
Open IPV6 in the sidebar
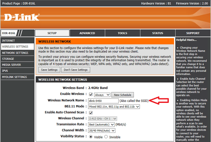point(17,71)
